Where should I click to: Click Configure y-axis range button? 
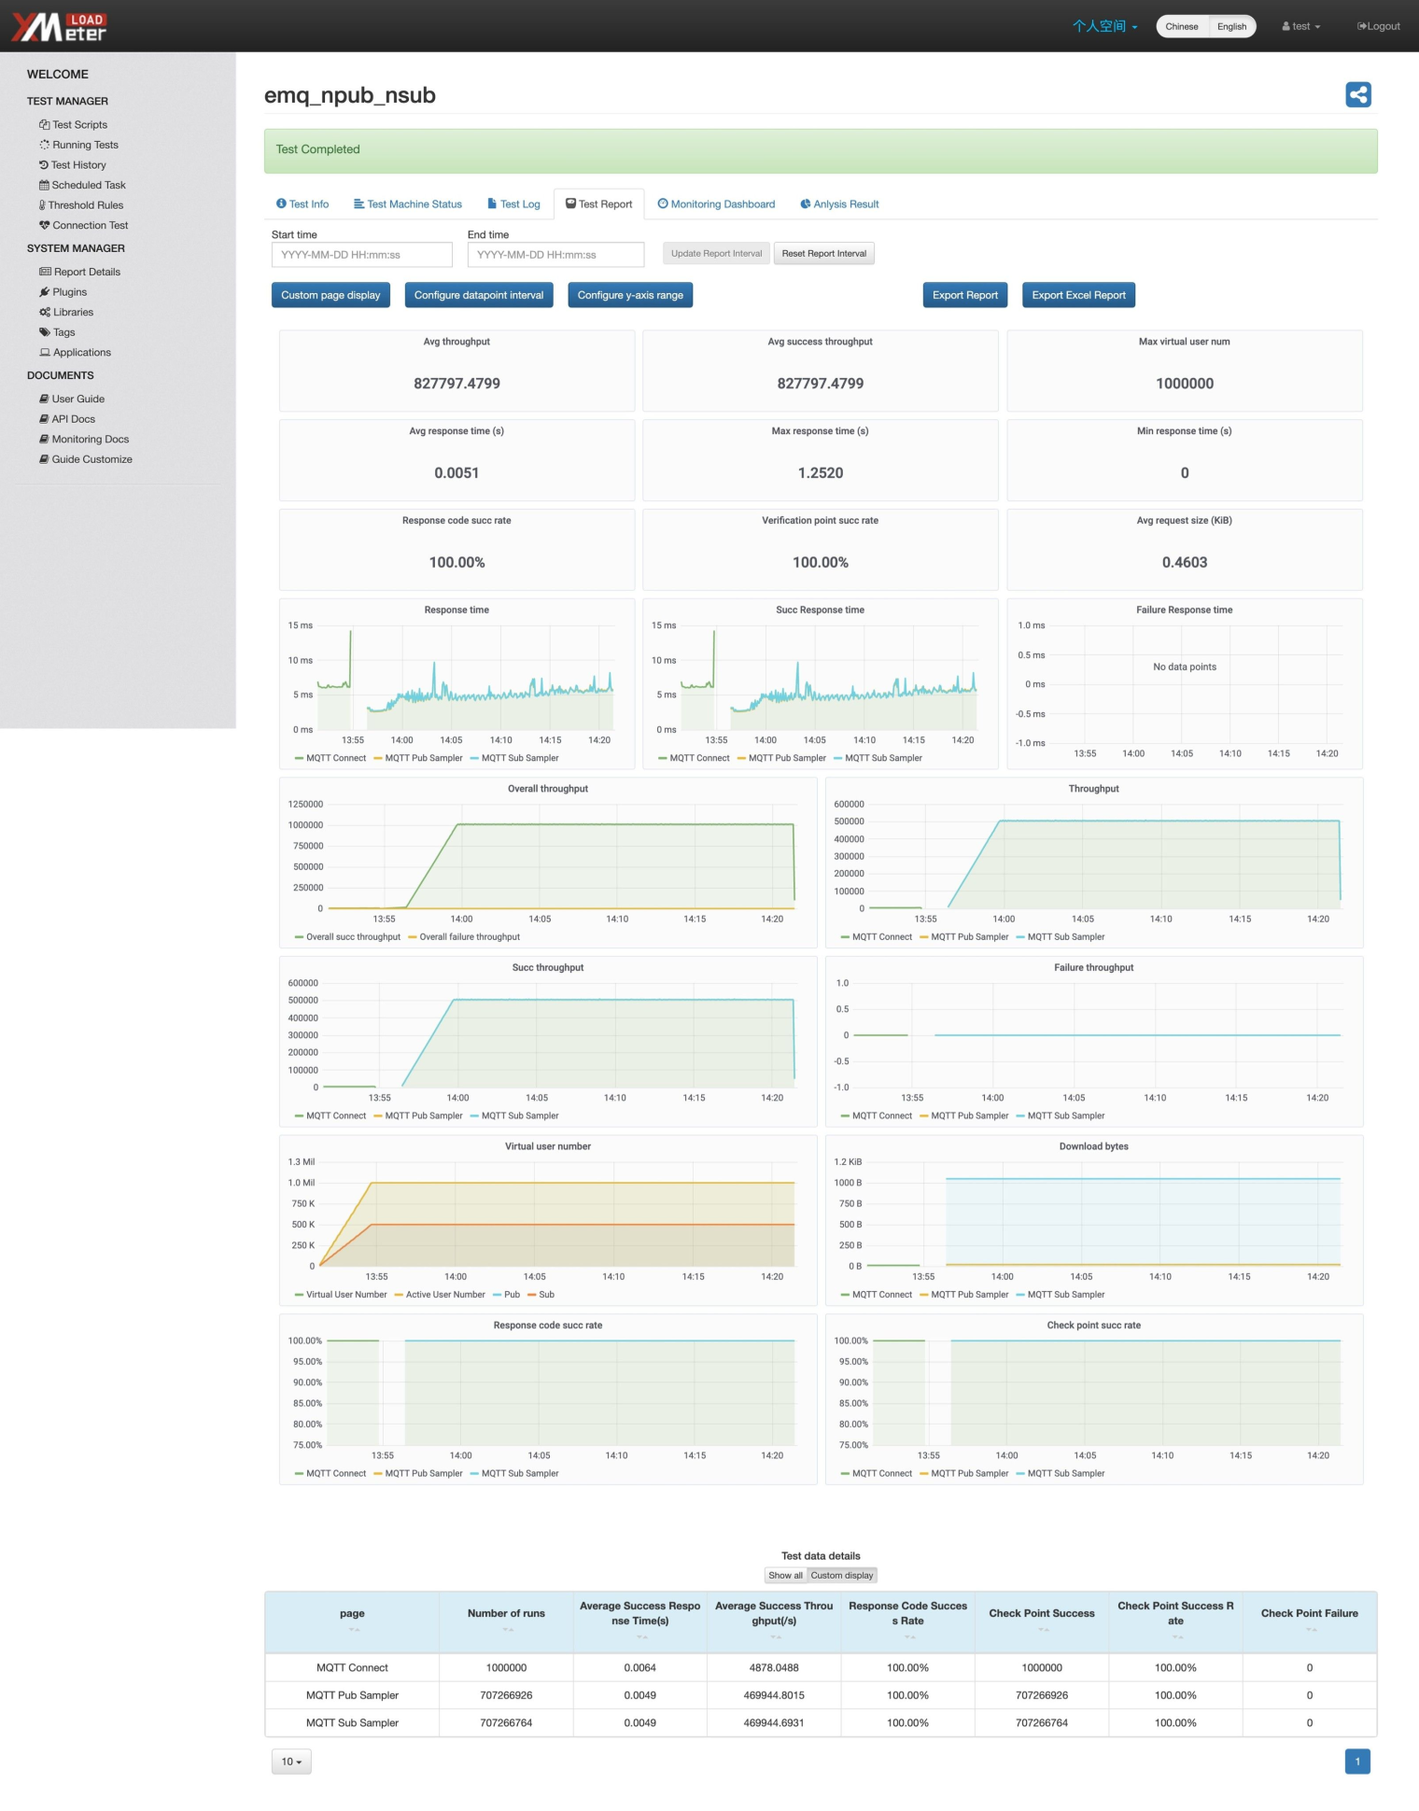click(x=630, y=295)
